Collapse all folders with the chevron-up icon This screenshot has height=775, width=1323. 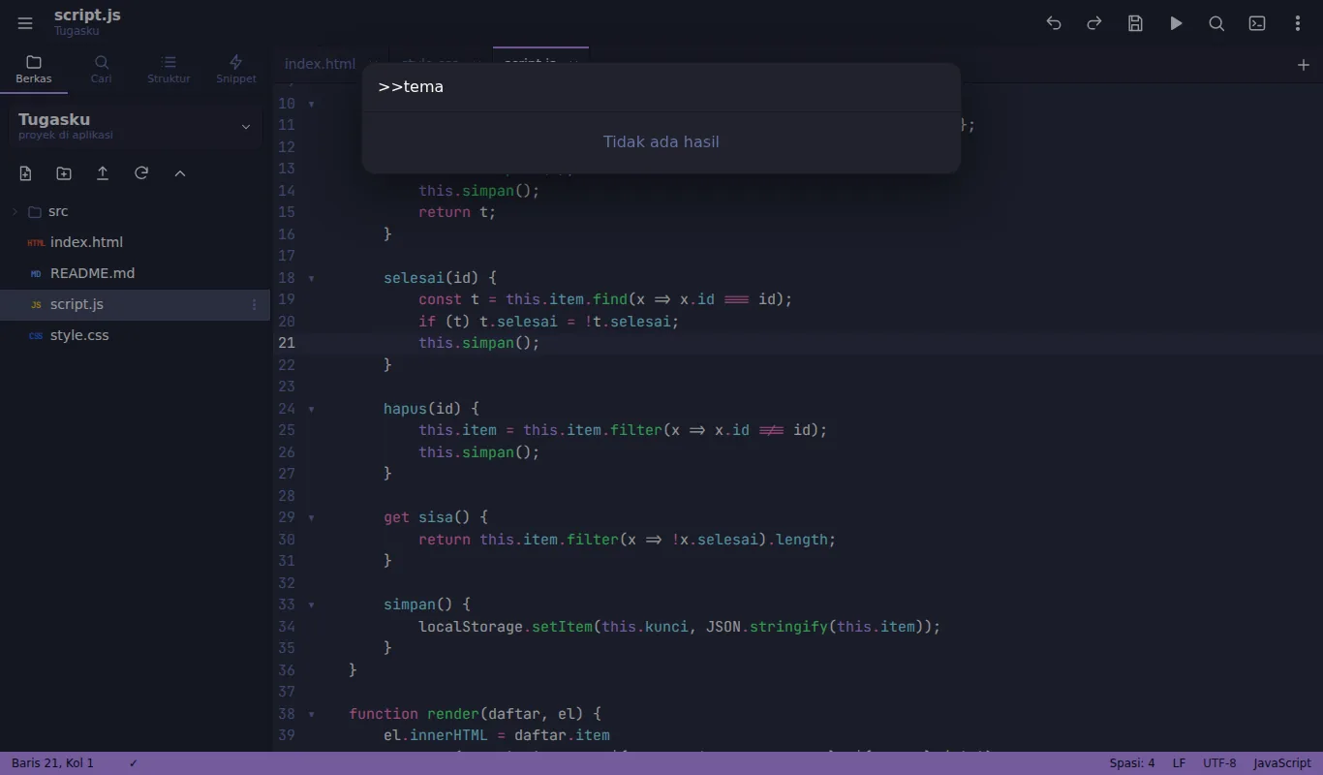180,173
